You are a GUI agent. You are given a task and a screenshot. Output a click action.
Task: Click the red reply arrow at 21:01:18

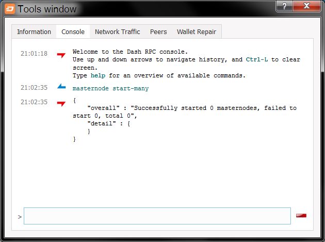coord(61,55)
